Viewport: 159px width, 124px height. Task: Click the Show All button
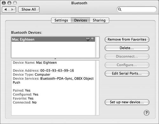29,9
